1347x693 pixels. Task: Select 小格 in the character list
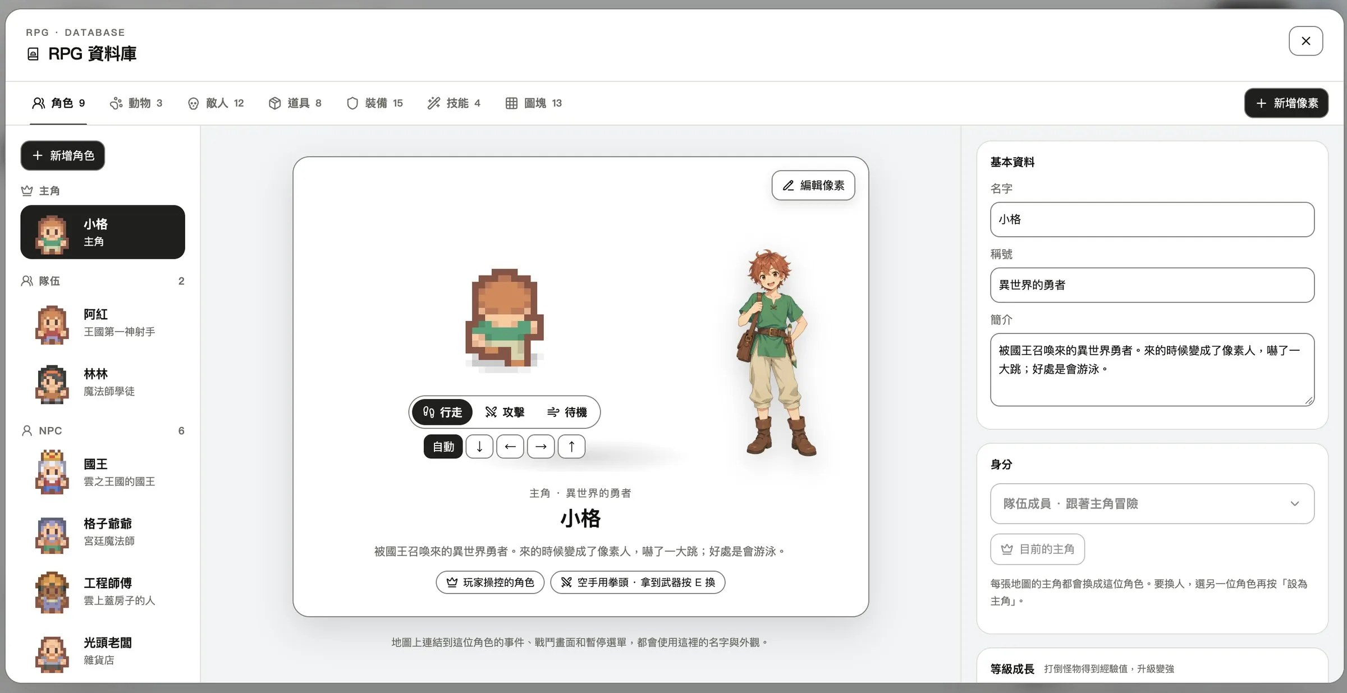pos(103,232)
